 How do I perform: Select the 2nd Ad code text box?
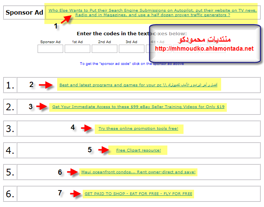click(105, 49)
